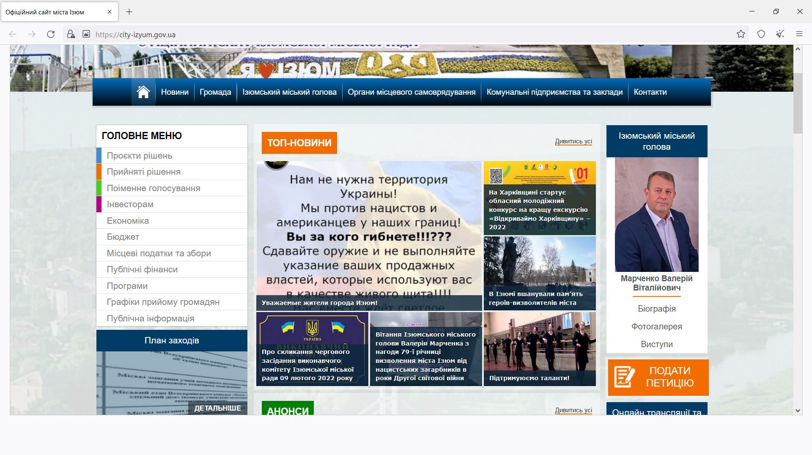
Task: Open the Новини menu
Action: pos(175,92)
